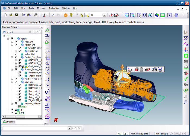Collapse the Plastic_Cap_Assy node

click(12, 57)
